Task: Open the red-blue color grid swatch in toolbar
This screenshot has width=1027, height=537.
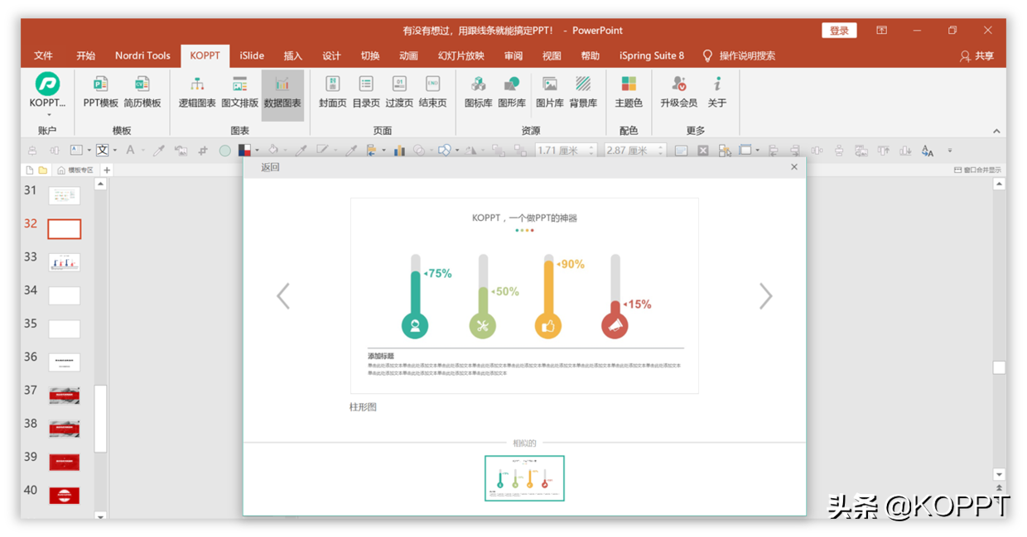Action: click(244, 151)
